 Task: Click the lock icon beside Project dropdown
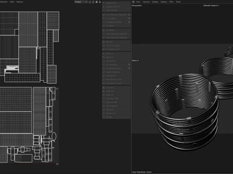point(93,2)
